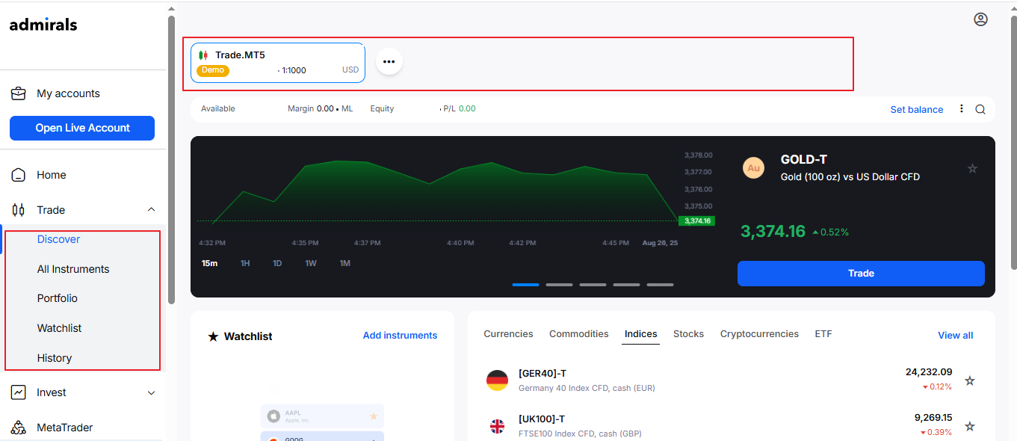The height and width of the screenshot is (441, 1017).
Task: Select the 1M chart timeframe
Action: [x=344, y=263]
